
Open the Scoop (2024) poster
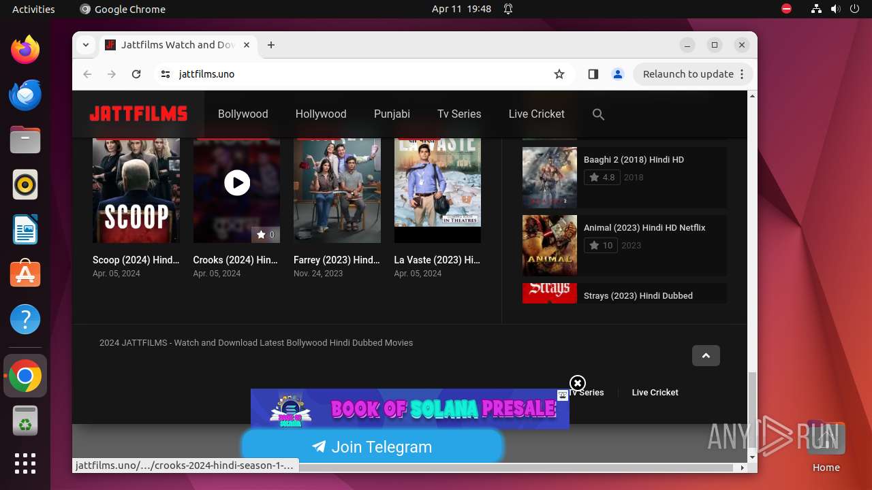coord(136,190)
